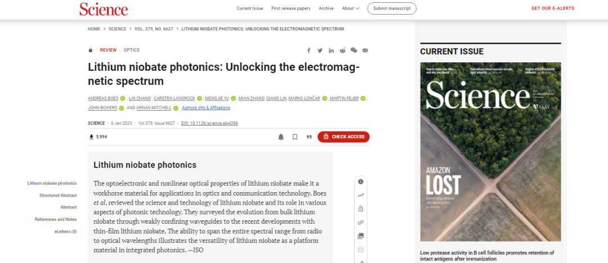Image resolution: width=608 pixels, height=263 pixels.
Task: Open the Science magazine cover thumbnail
Action: point(490,152)
